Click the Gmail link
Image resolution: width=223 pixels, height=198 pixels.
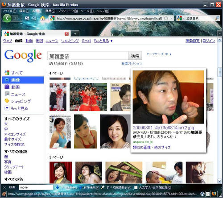(x=87, y=41)
